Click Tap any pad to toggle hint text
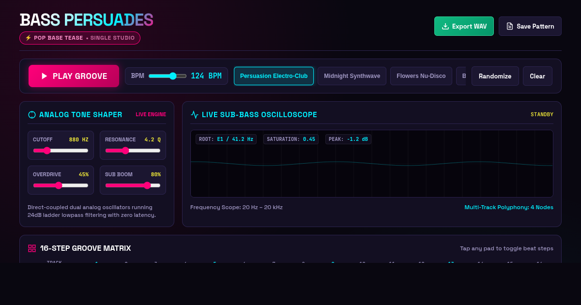The height and width of the screenshot is (305, 581). (506, 248)
